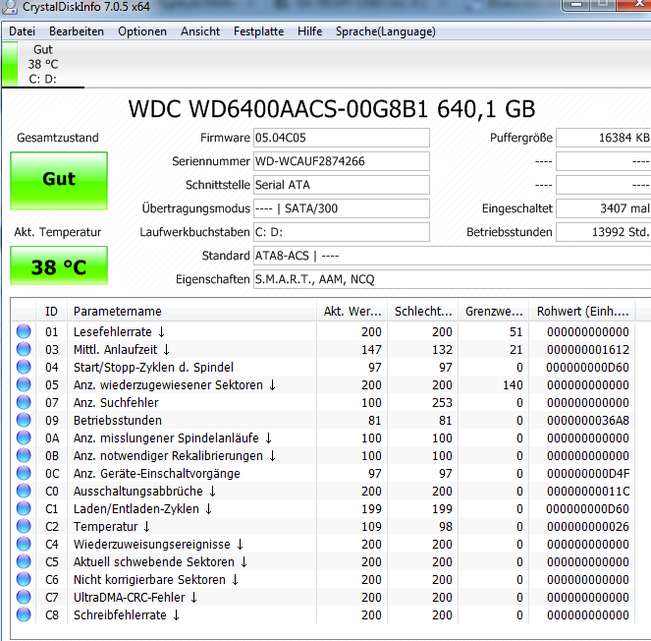Click the serial number field WD-WCAUF2874266
Image resolution: width=651 pixels, height=641 pixels.
(342, 161)
